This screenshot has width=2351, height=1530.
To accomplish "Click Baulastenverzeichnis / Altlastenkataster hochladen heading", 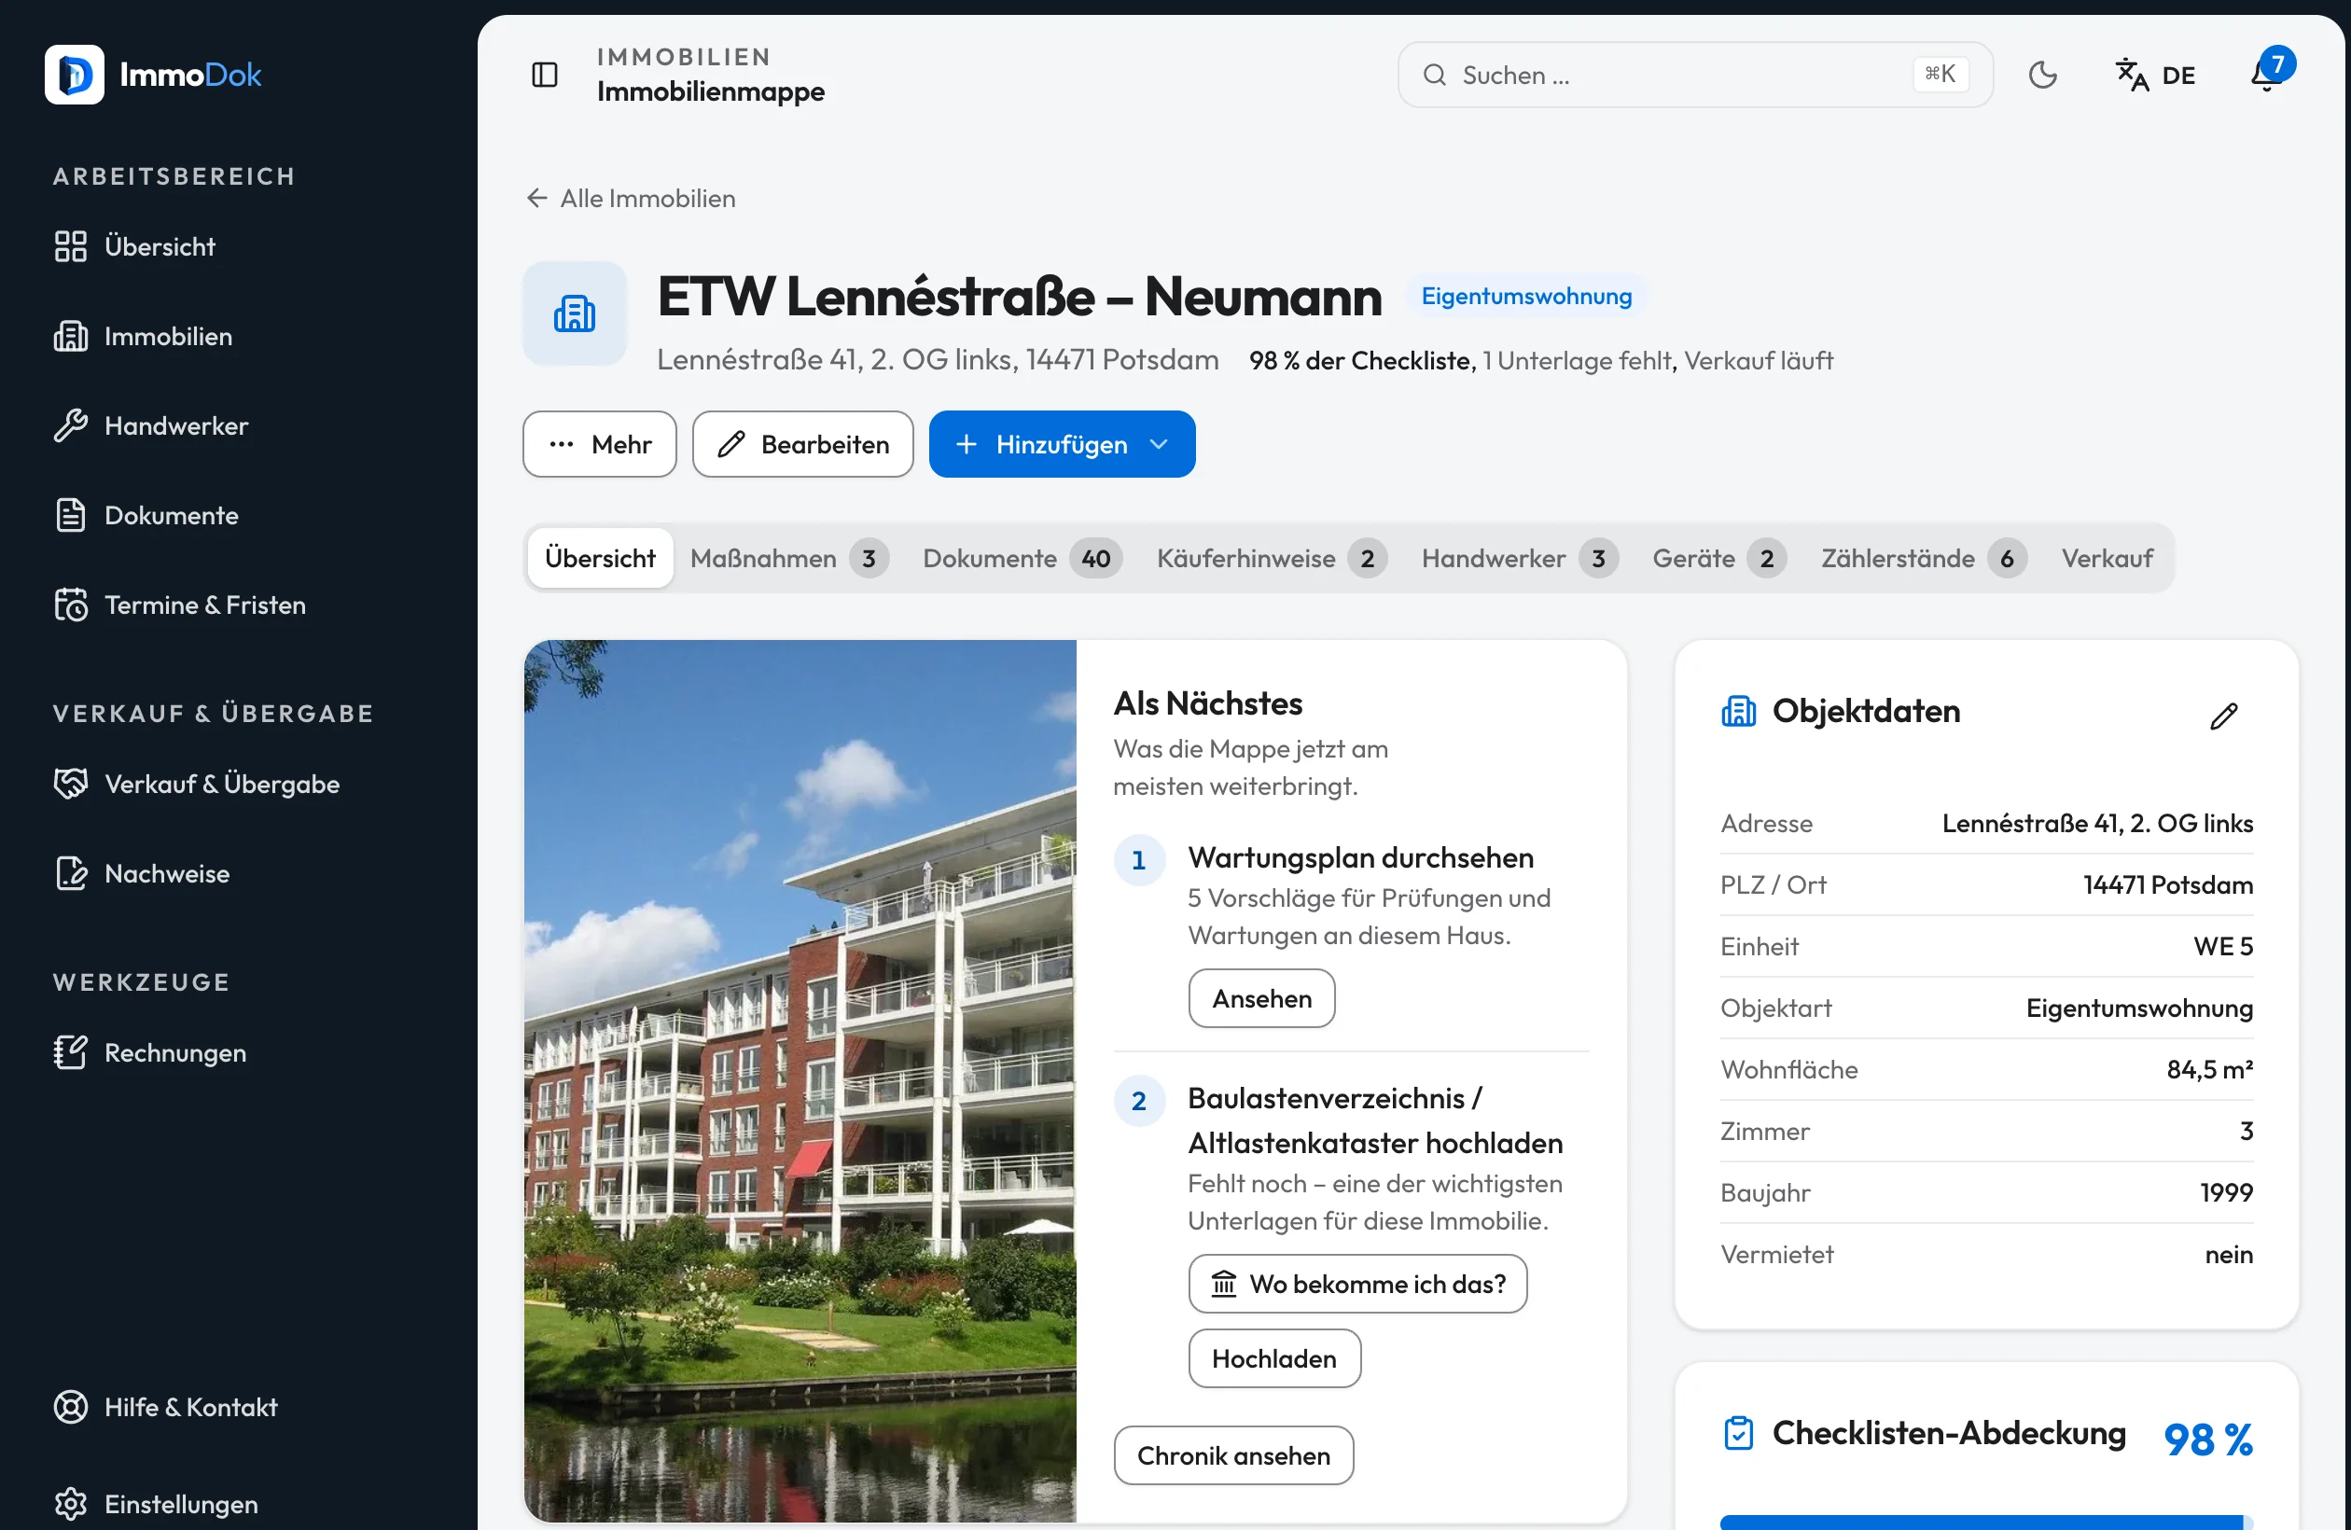I will click(1375, 1121).
